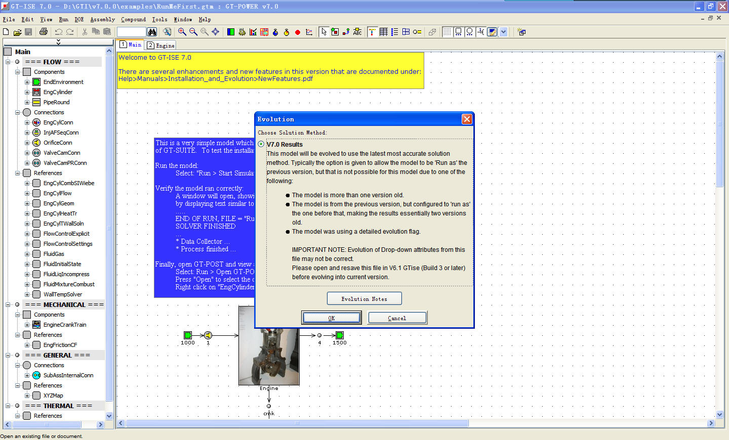729x440 pixels.
Task: Expand the EngCylConn tree node
Action: point(27,122)
